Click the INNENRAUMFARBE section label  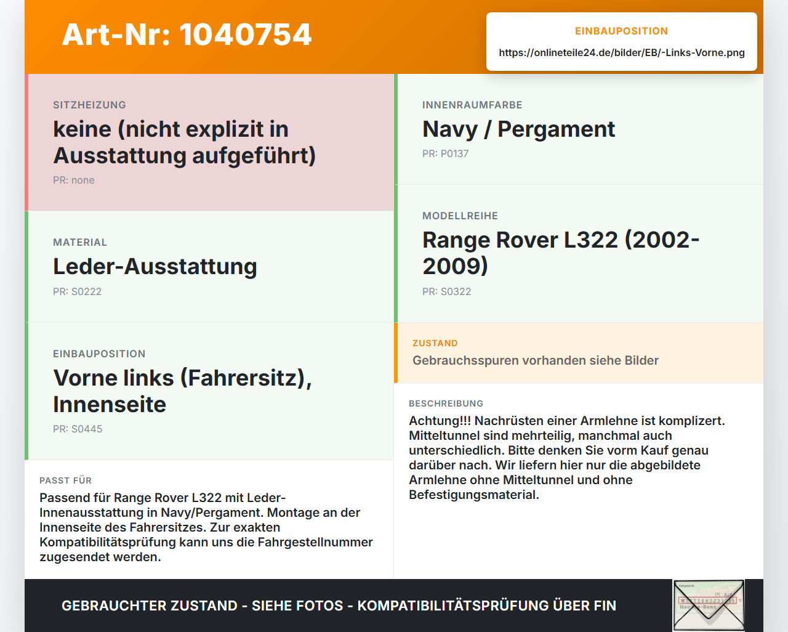click(472, 105)
